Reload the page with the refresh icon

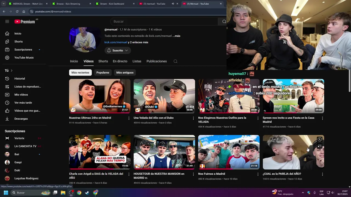17,11
